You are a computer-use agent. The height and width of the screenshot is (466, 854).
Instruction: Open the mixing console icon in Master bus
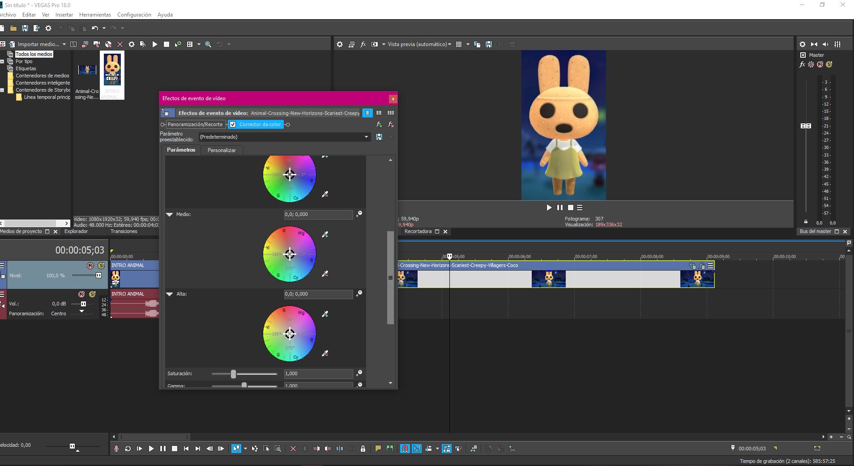coord(837,44)
